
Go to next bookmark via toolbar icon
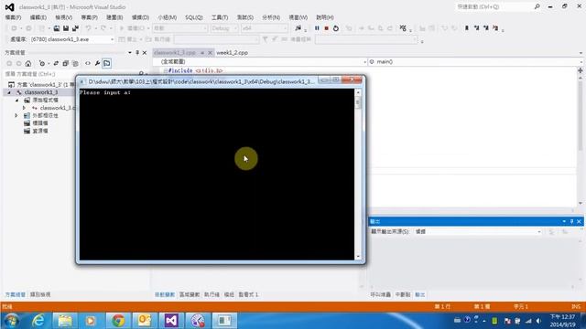[486, 28]
